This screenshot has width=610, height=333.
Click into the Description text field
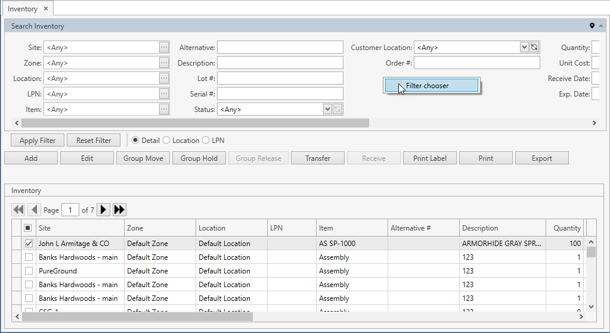coord(280,63)
